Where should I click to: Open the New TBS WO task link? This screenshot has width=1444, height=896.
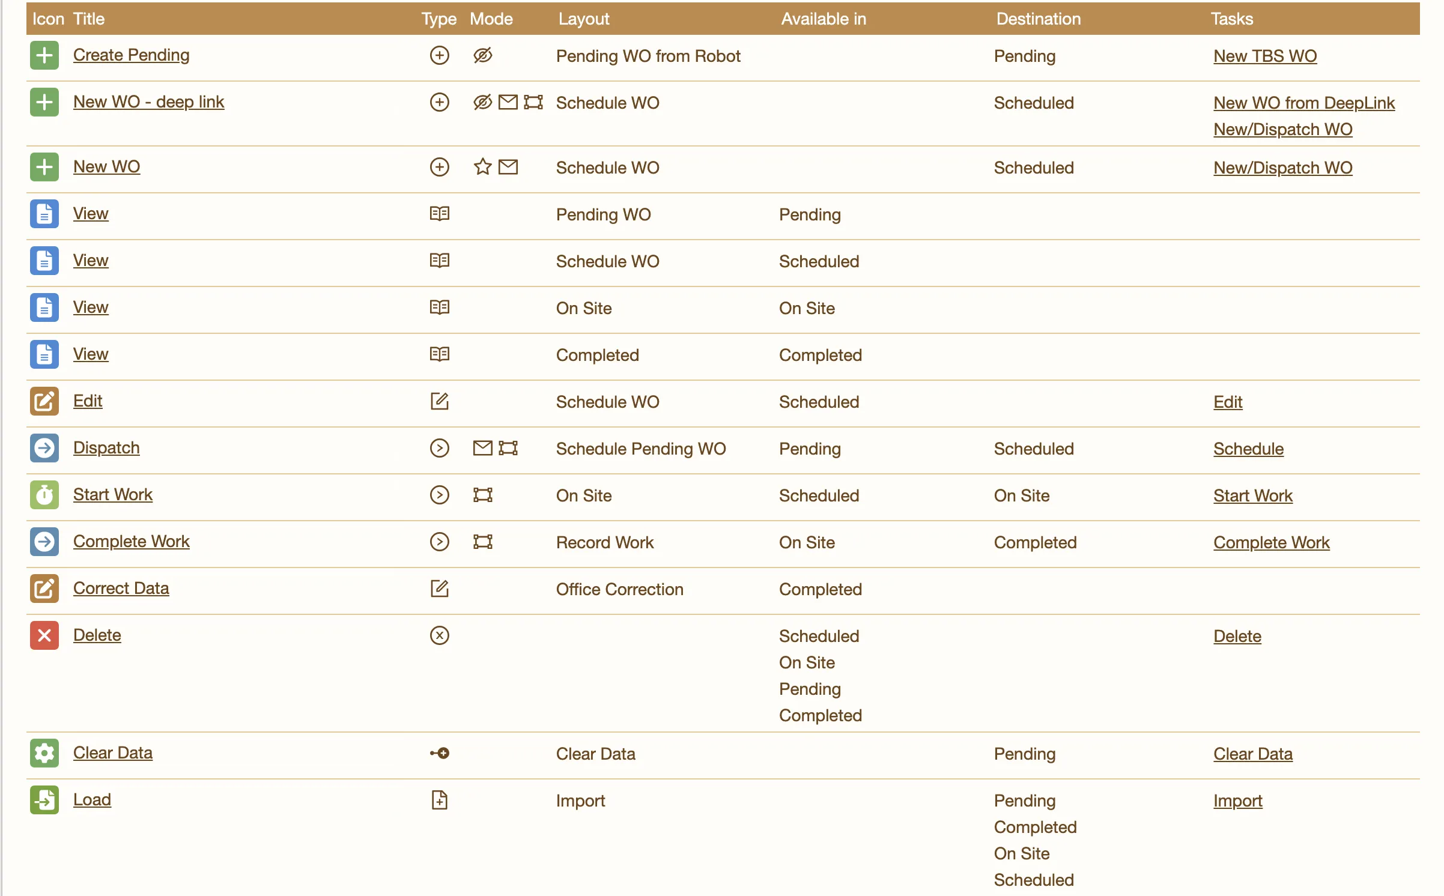(x=1264, y=56)
